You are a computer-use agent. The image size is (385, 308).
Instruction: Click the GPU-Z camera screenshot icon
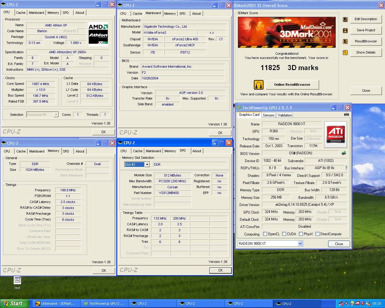click(346, 115)
